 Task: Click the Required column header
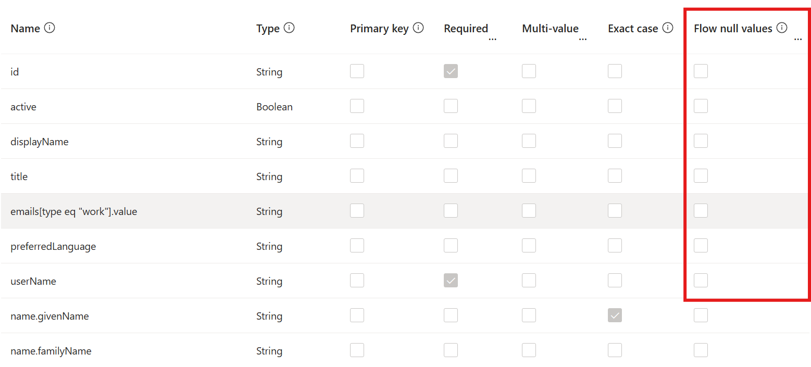point(466,29)
